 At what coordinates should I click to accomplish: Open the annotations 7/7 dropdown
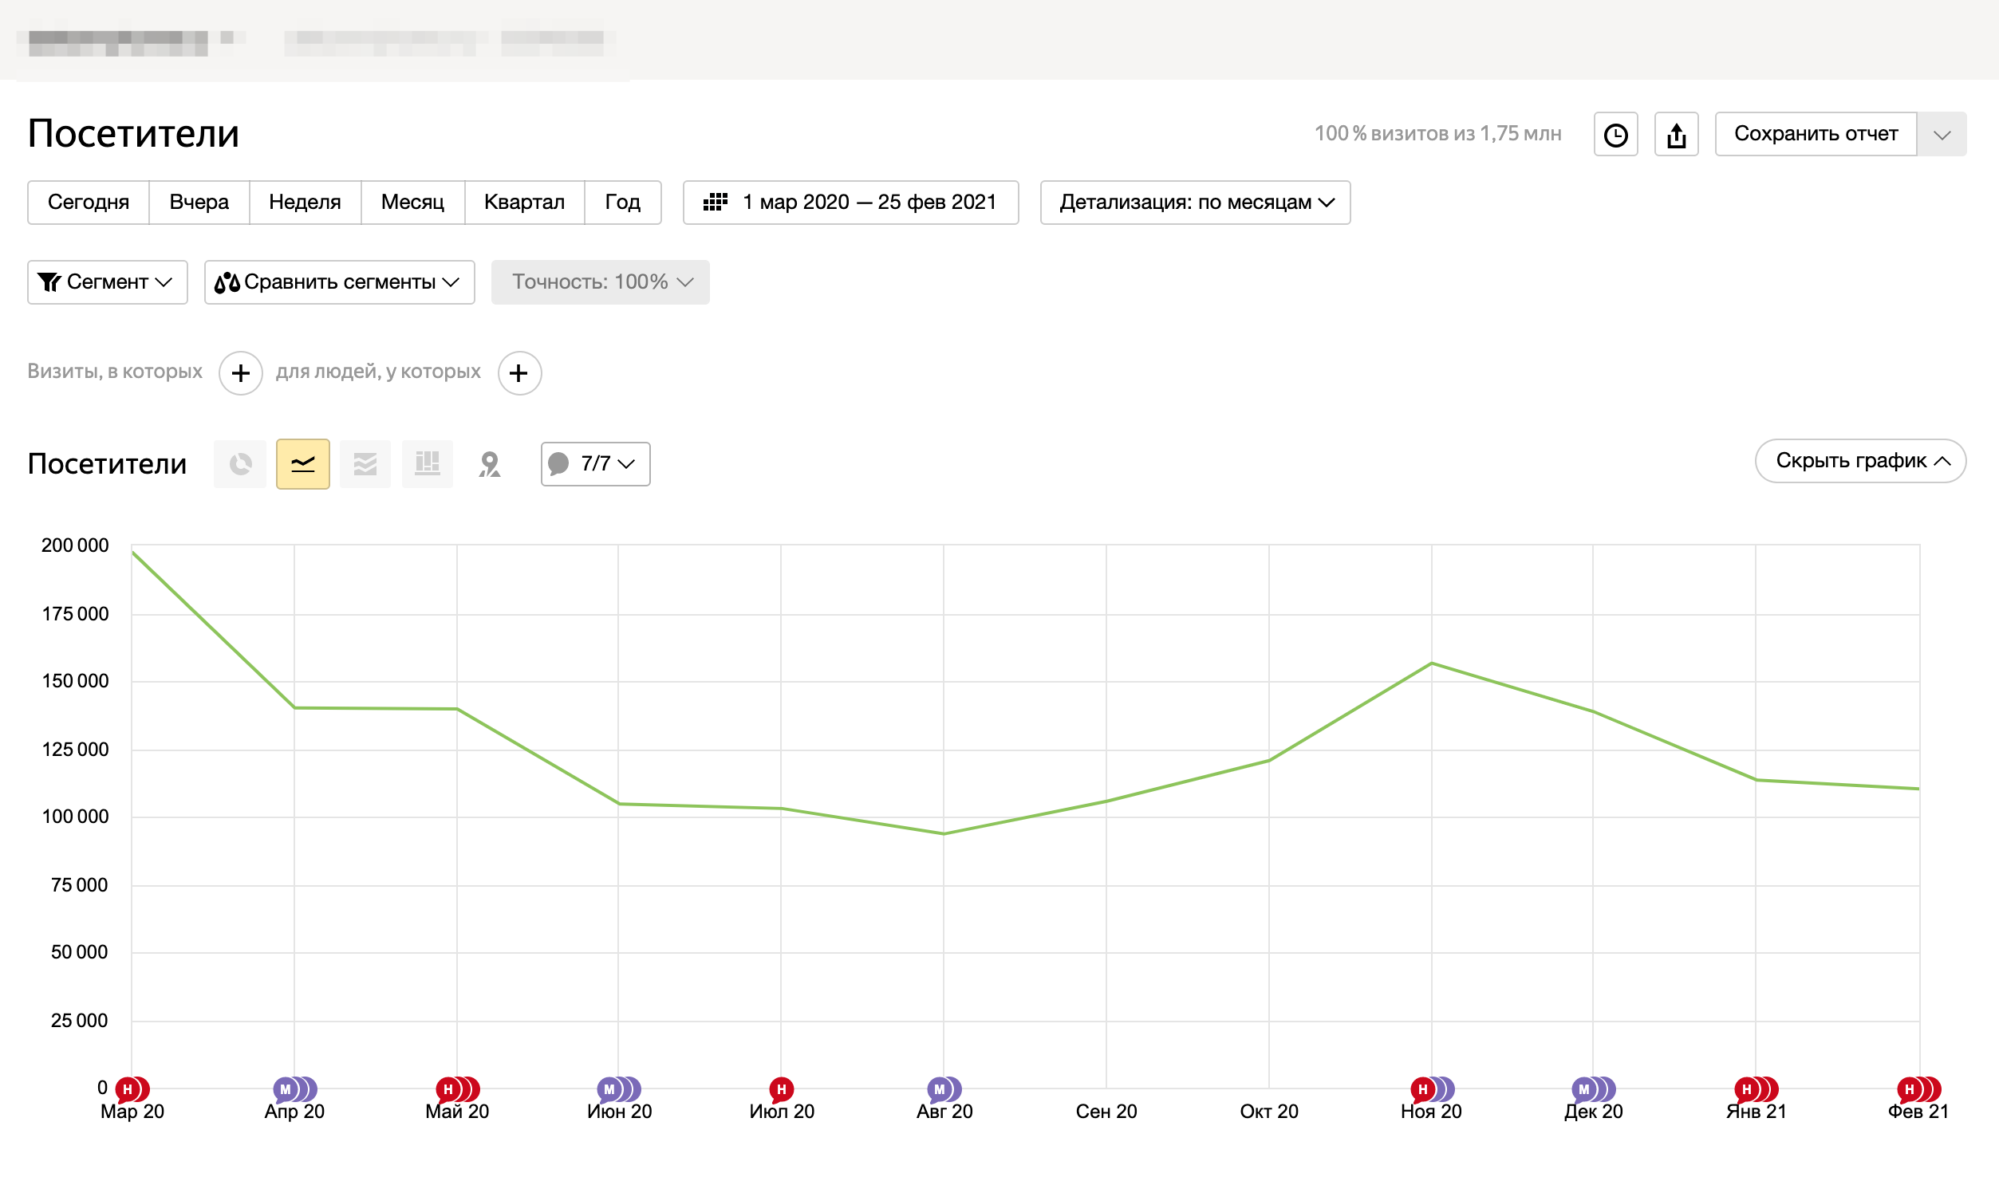[x=595, y=464]
